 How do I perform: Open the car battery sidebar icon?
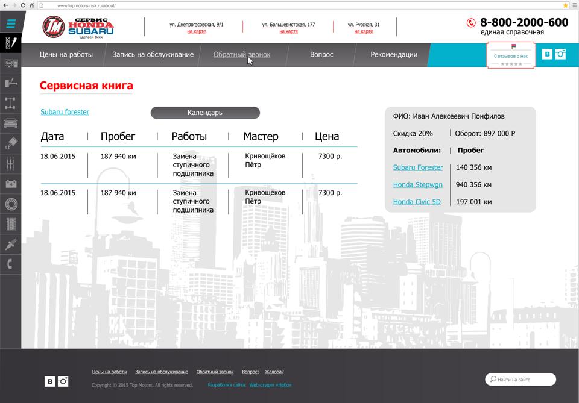pyautogui.click(x=11, y=183)
